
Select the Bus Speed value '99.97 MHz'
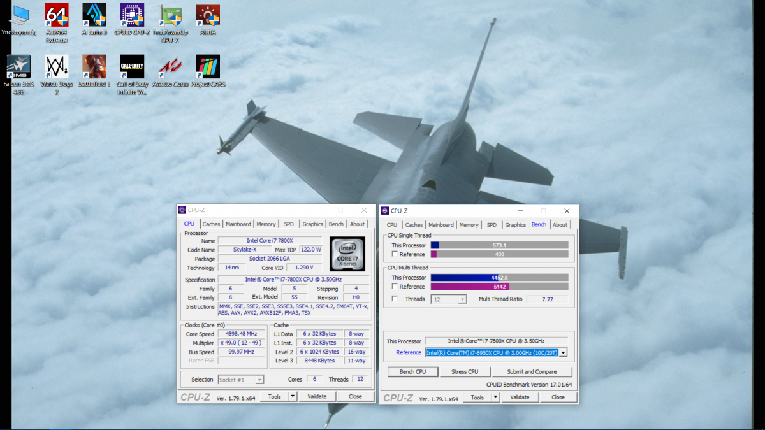pyautogui.click(x=241, y=352)
